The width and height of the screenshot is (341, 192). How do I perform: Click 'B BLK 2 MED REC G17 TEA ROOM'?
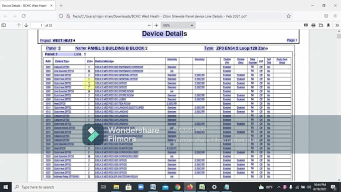(x=113, y=103)
